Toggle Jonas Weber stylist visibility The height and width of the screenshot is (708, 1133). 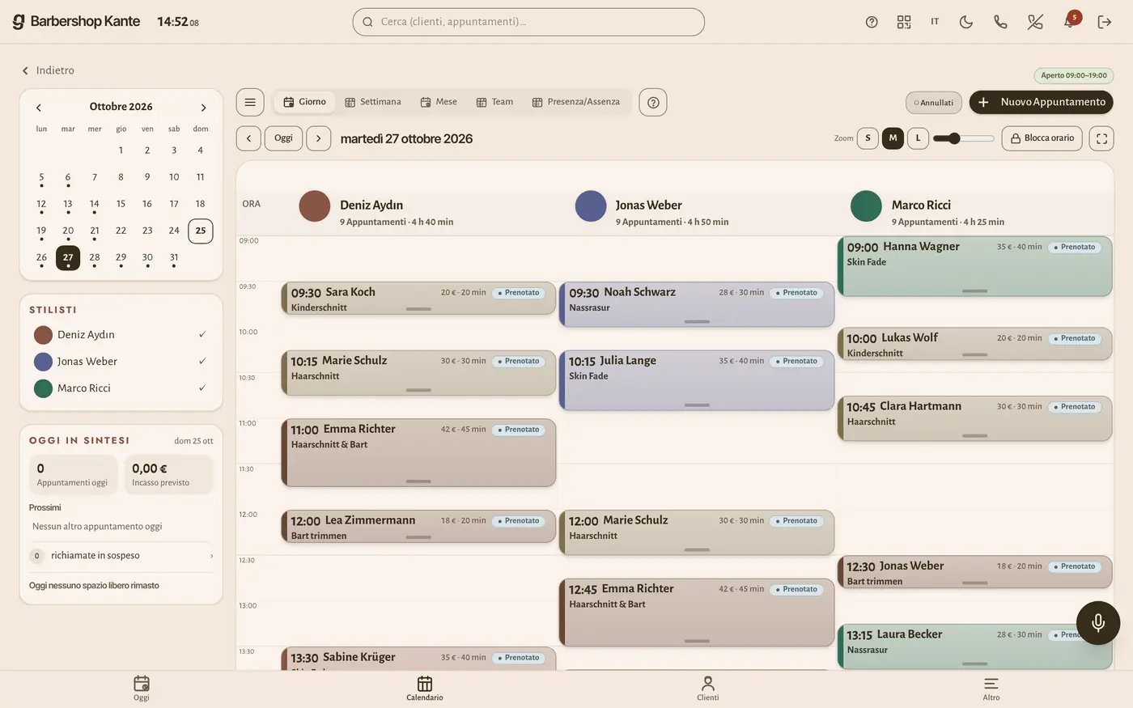(121, 362)
